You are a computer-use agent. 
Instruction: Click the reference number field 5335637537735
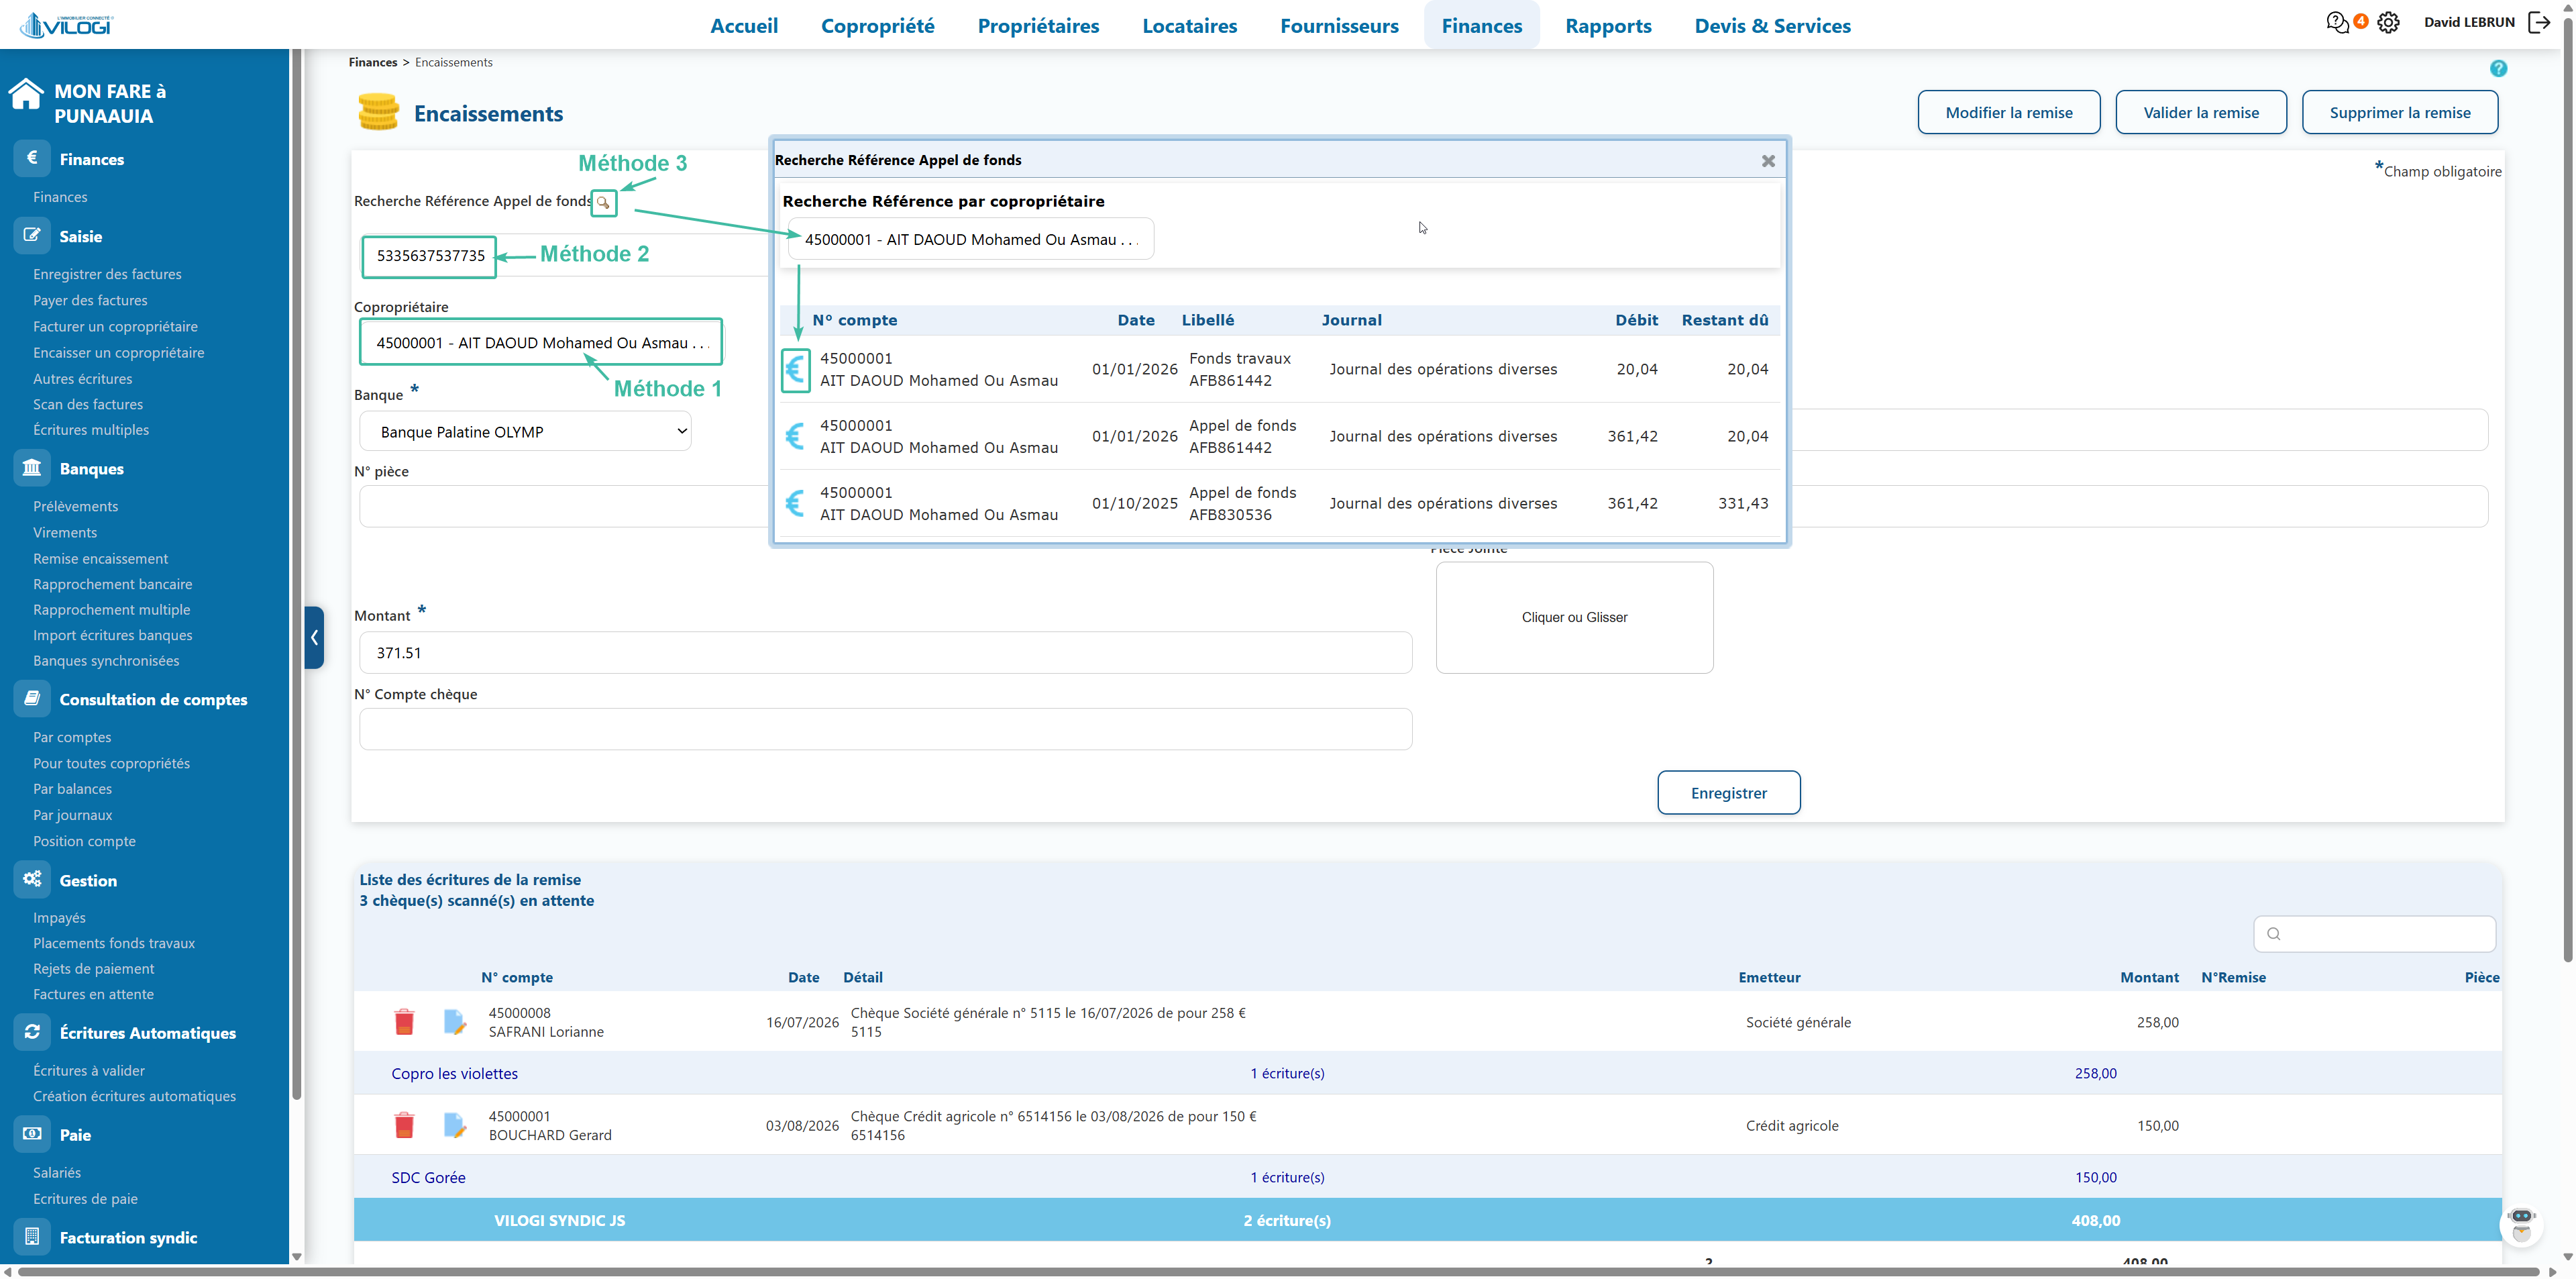tap(429, 256)
